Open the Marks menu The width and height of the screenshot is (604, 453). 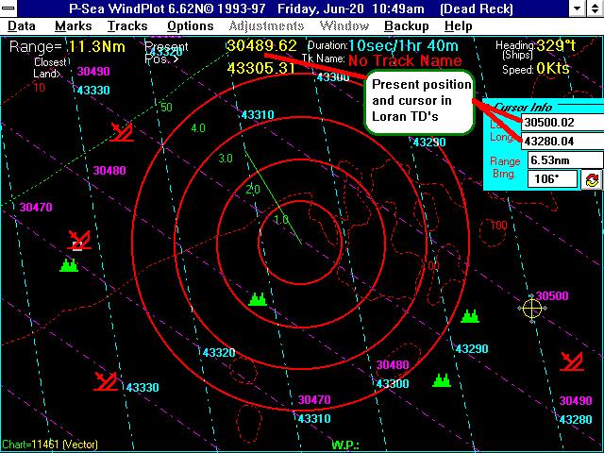74,26
